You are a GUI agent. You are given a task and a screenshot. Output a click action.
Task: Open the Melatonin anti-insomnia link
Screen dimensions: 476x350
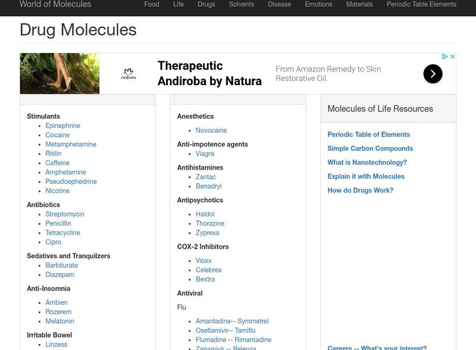point(59,321)
